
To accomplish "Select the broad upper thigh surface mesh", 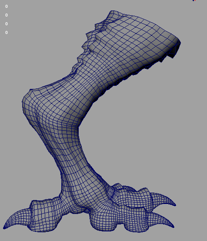I will coord(130,43).
